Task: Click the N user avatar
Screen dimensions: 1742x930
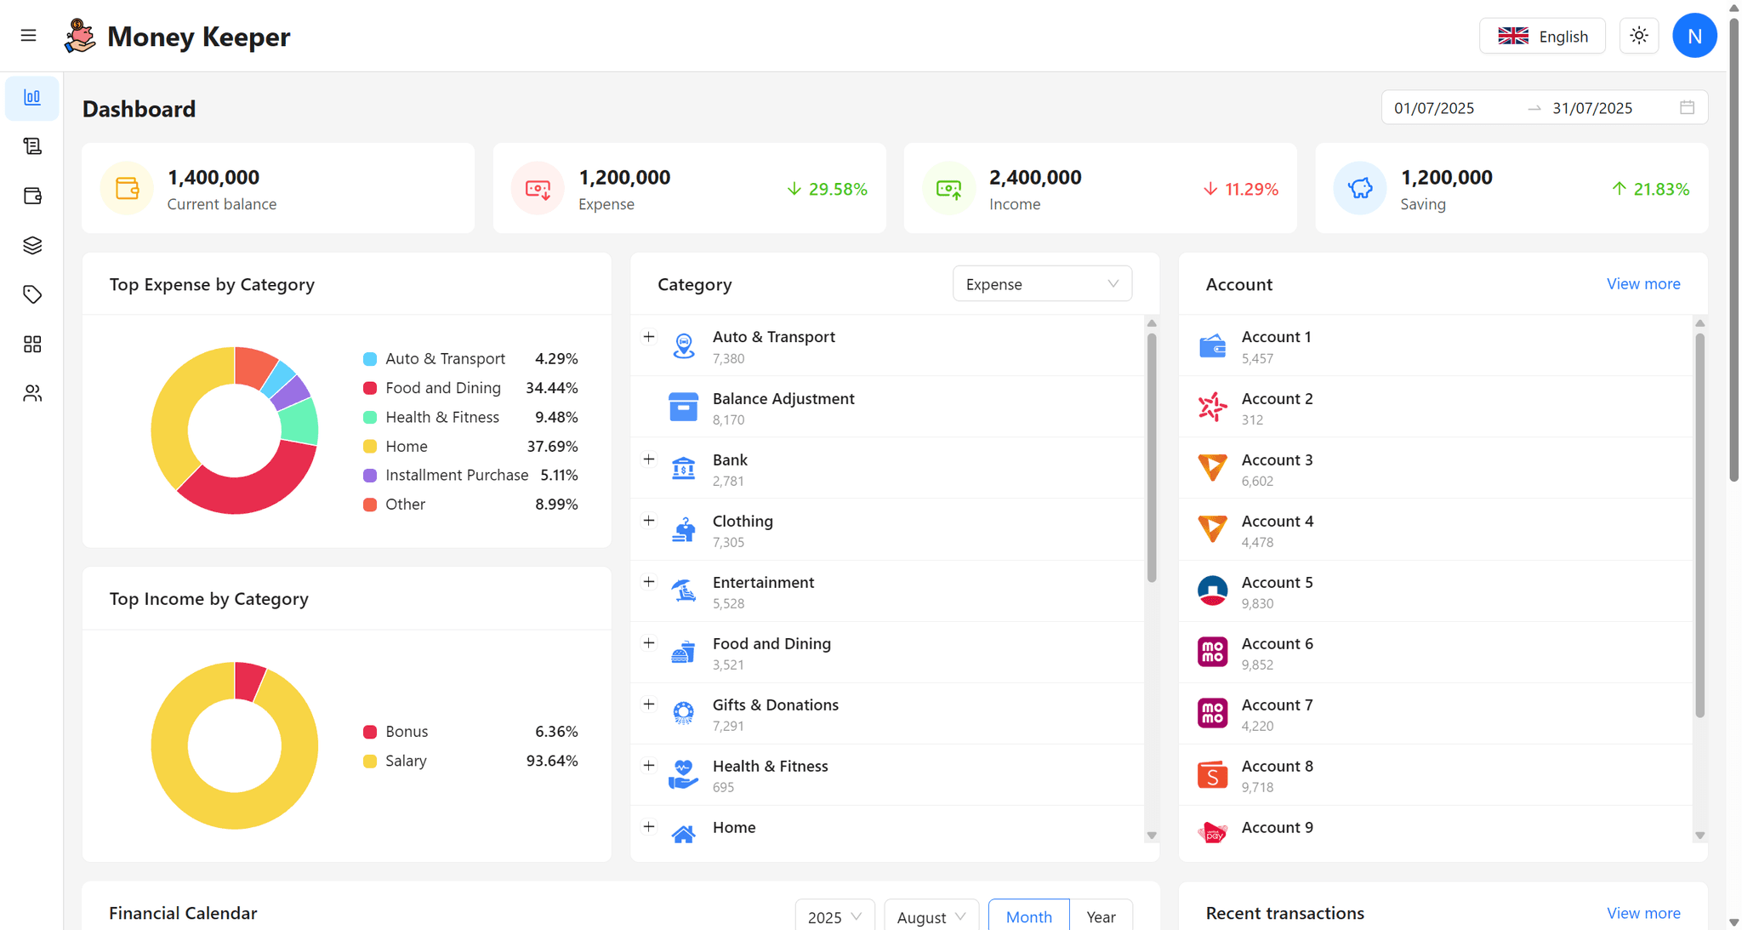Action: 1694,36
